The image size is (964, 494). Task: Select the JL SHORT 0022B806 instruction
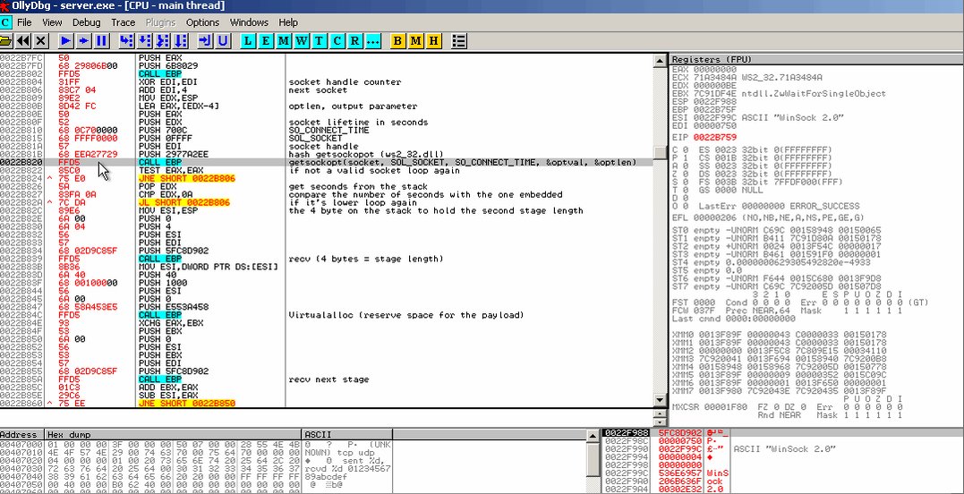pyautogui.click(x=183, y=202)
